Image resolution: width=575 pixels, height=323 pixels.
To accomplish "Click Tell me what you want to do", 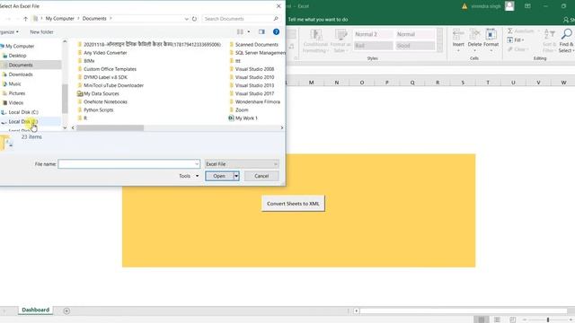I will (x=318, y=20).
